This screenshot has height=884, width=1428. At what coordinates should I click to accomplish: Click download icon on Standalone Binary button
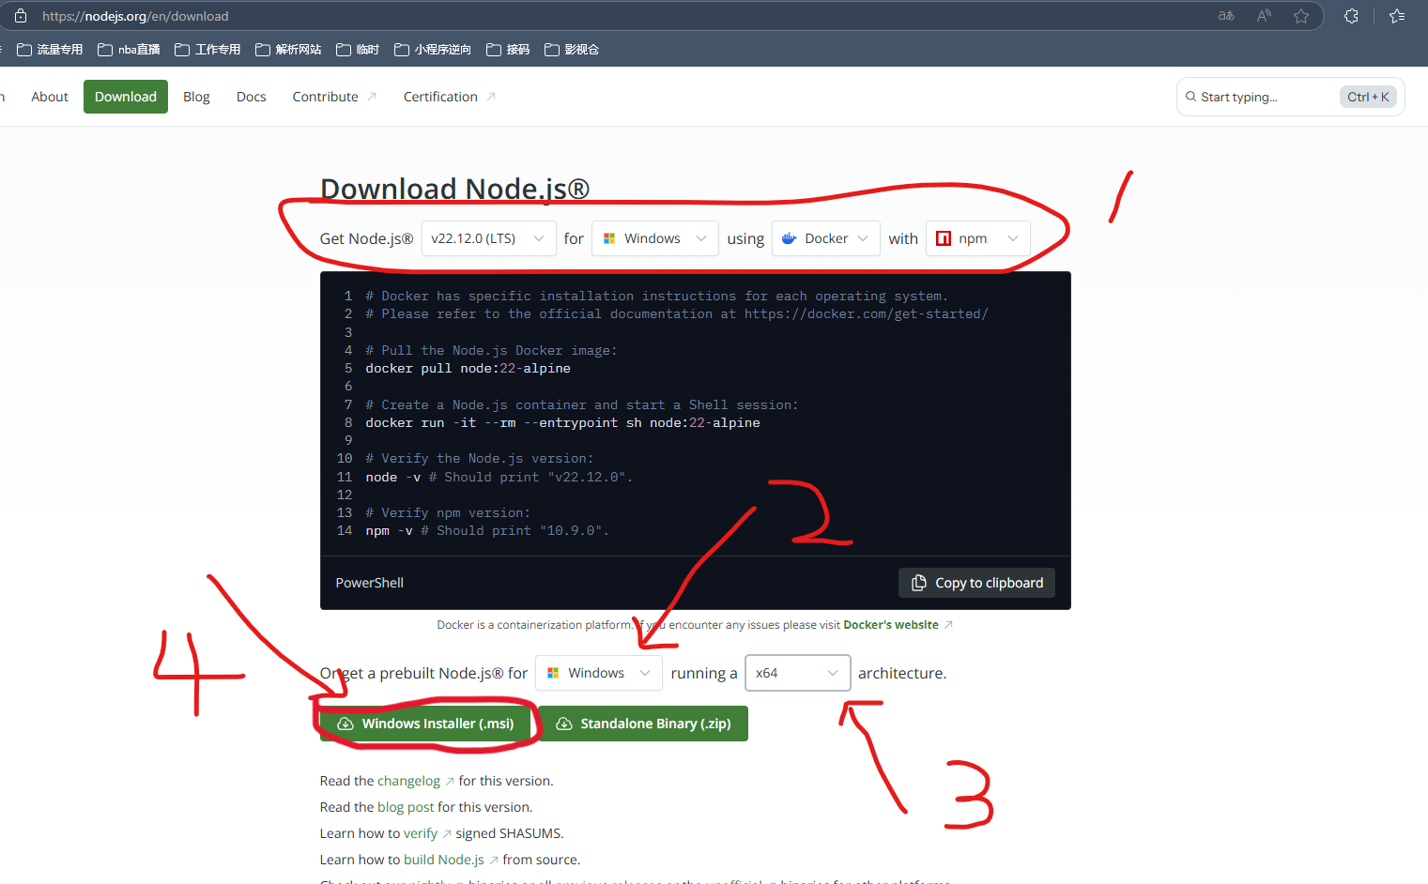coord(564,724)
